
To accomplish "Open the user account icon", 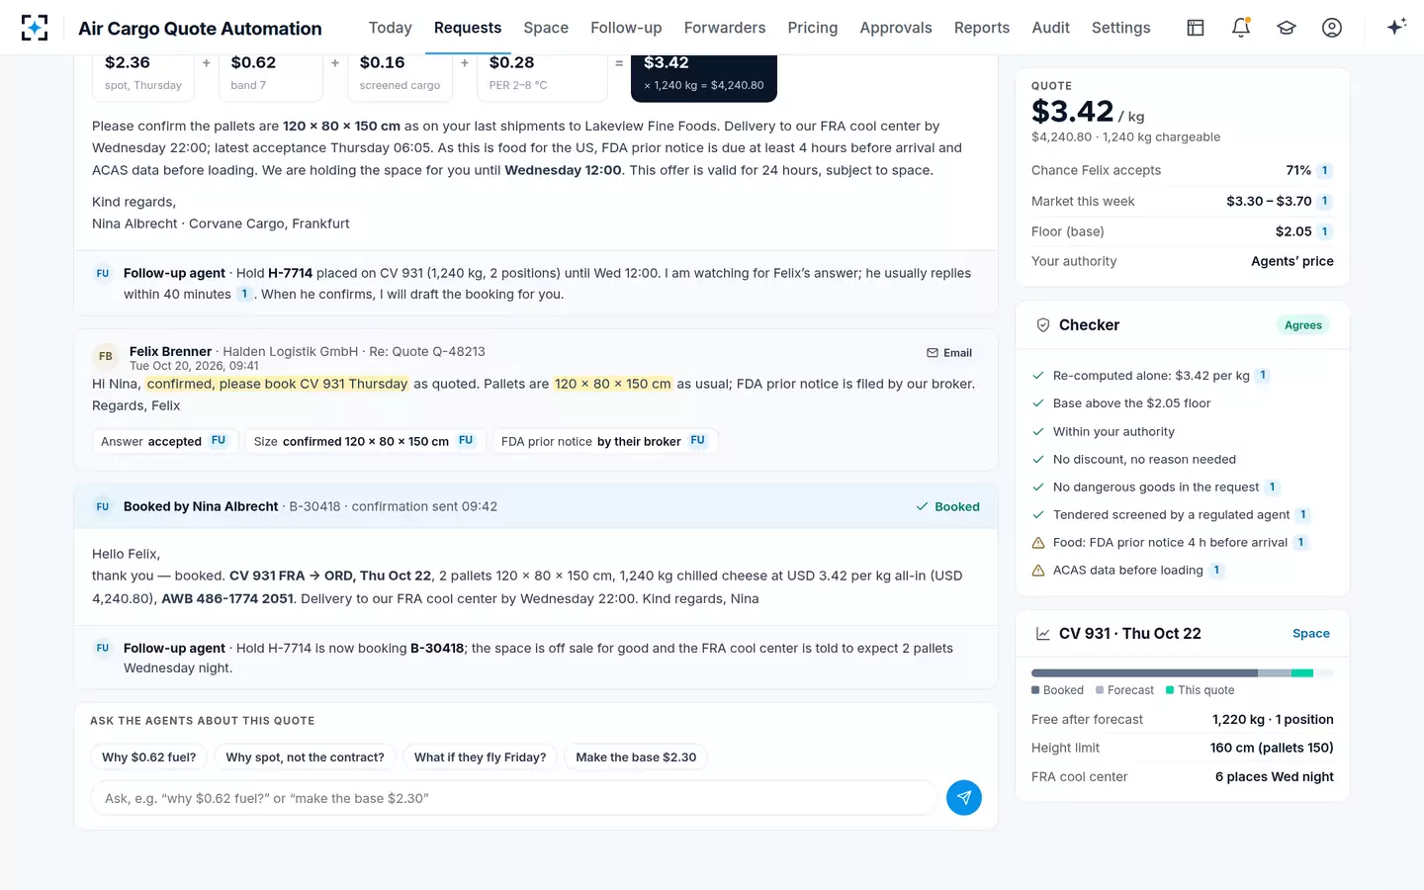I will tap(1332, 28).
